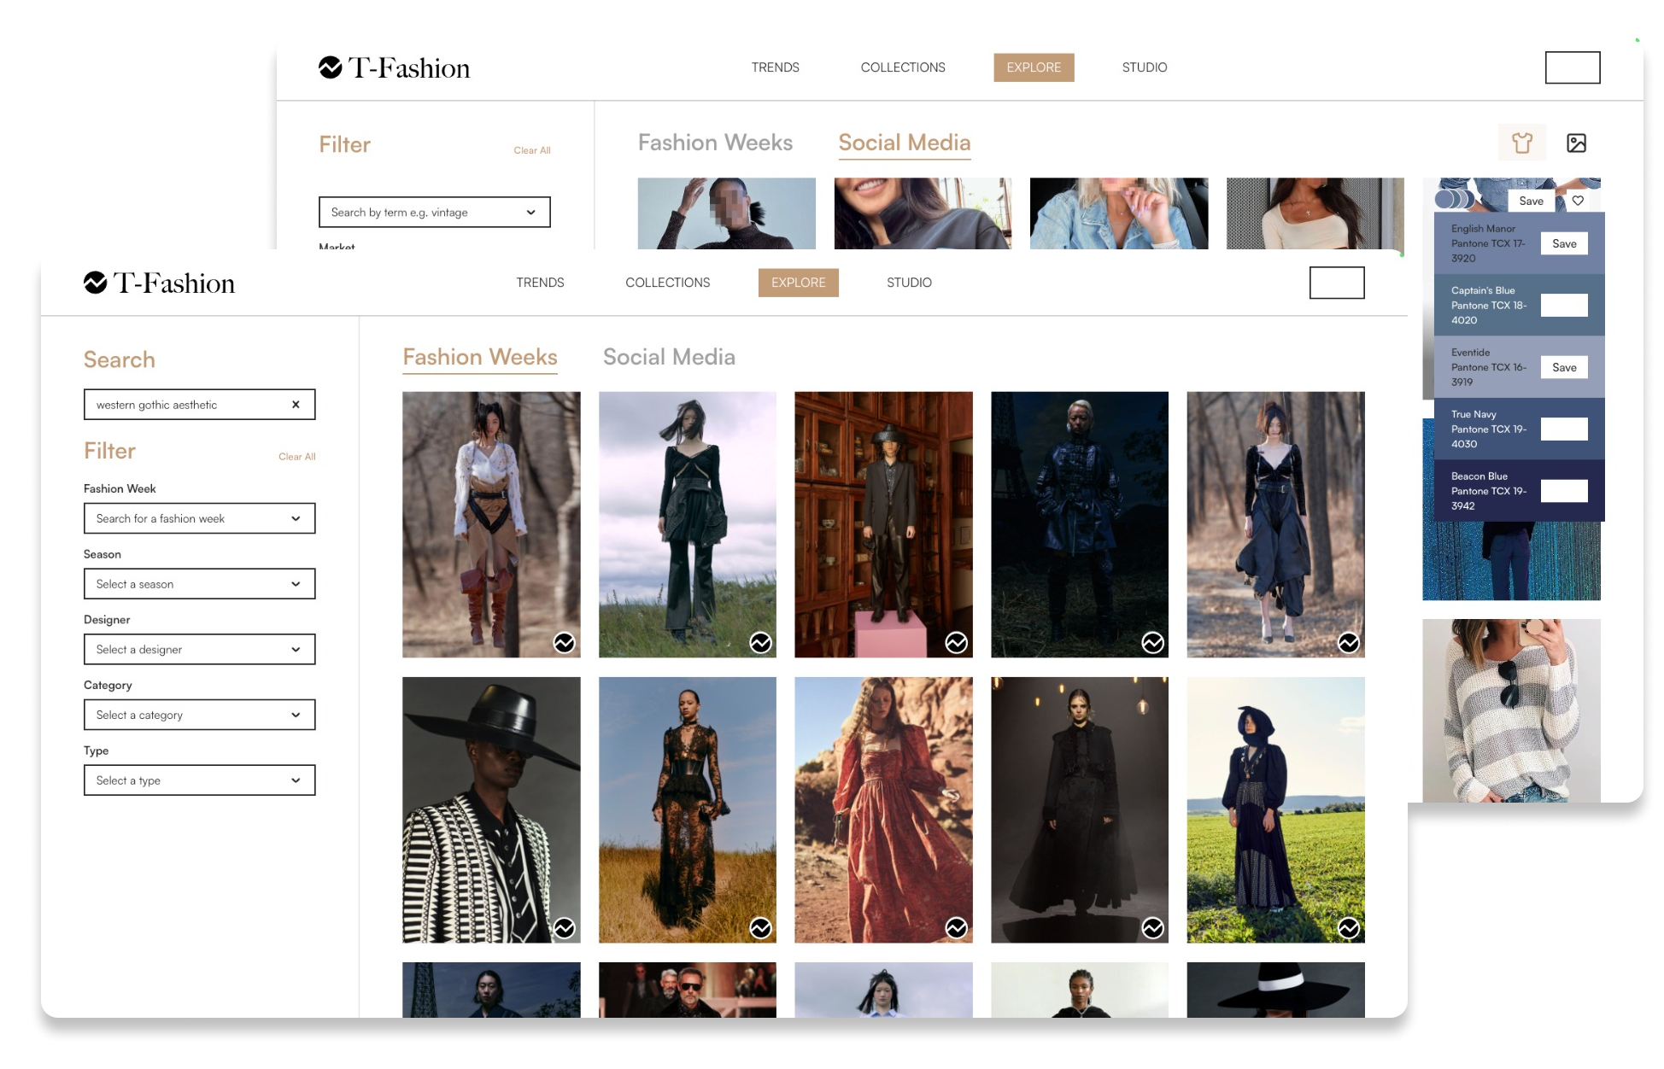Open the STUDIO section in the navigation

(x=910, y=283)
